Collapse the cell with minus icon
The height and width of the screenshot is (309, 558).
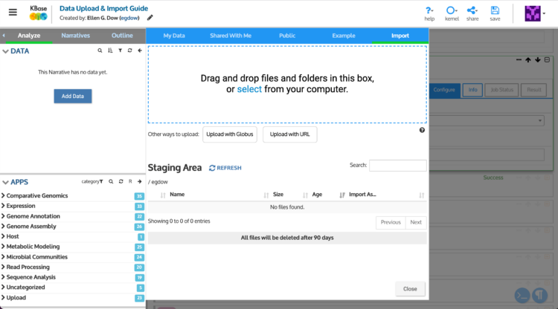(x=548, y=60)
